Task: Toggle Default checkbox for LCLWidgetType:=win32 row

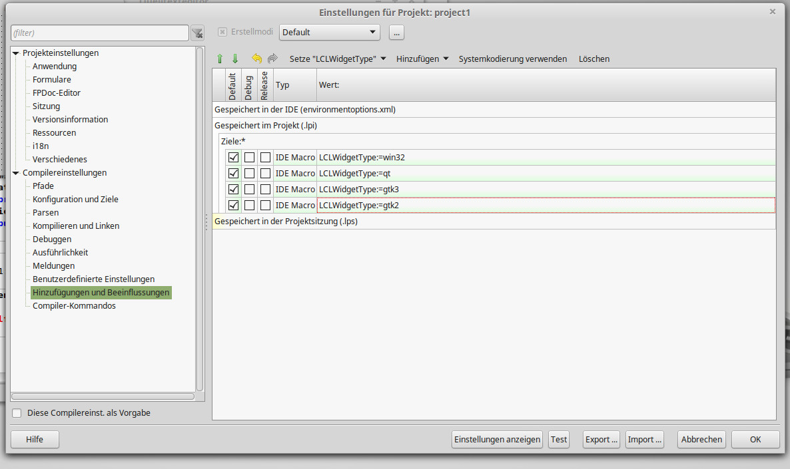Action: tap(233, 158)
